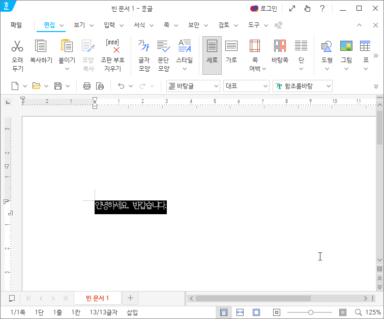The image size is (384, 319).
Task: Open the 파일 (File) menu
Action: pyautogui.click(x=16, y=25)
